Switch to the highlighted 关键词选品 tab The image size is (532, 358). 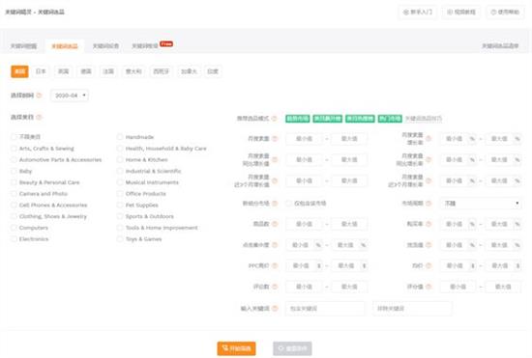coord(65,46)
